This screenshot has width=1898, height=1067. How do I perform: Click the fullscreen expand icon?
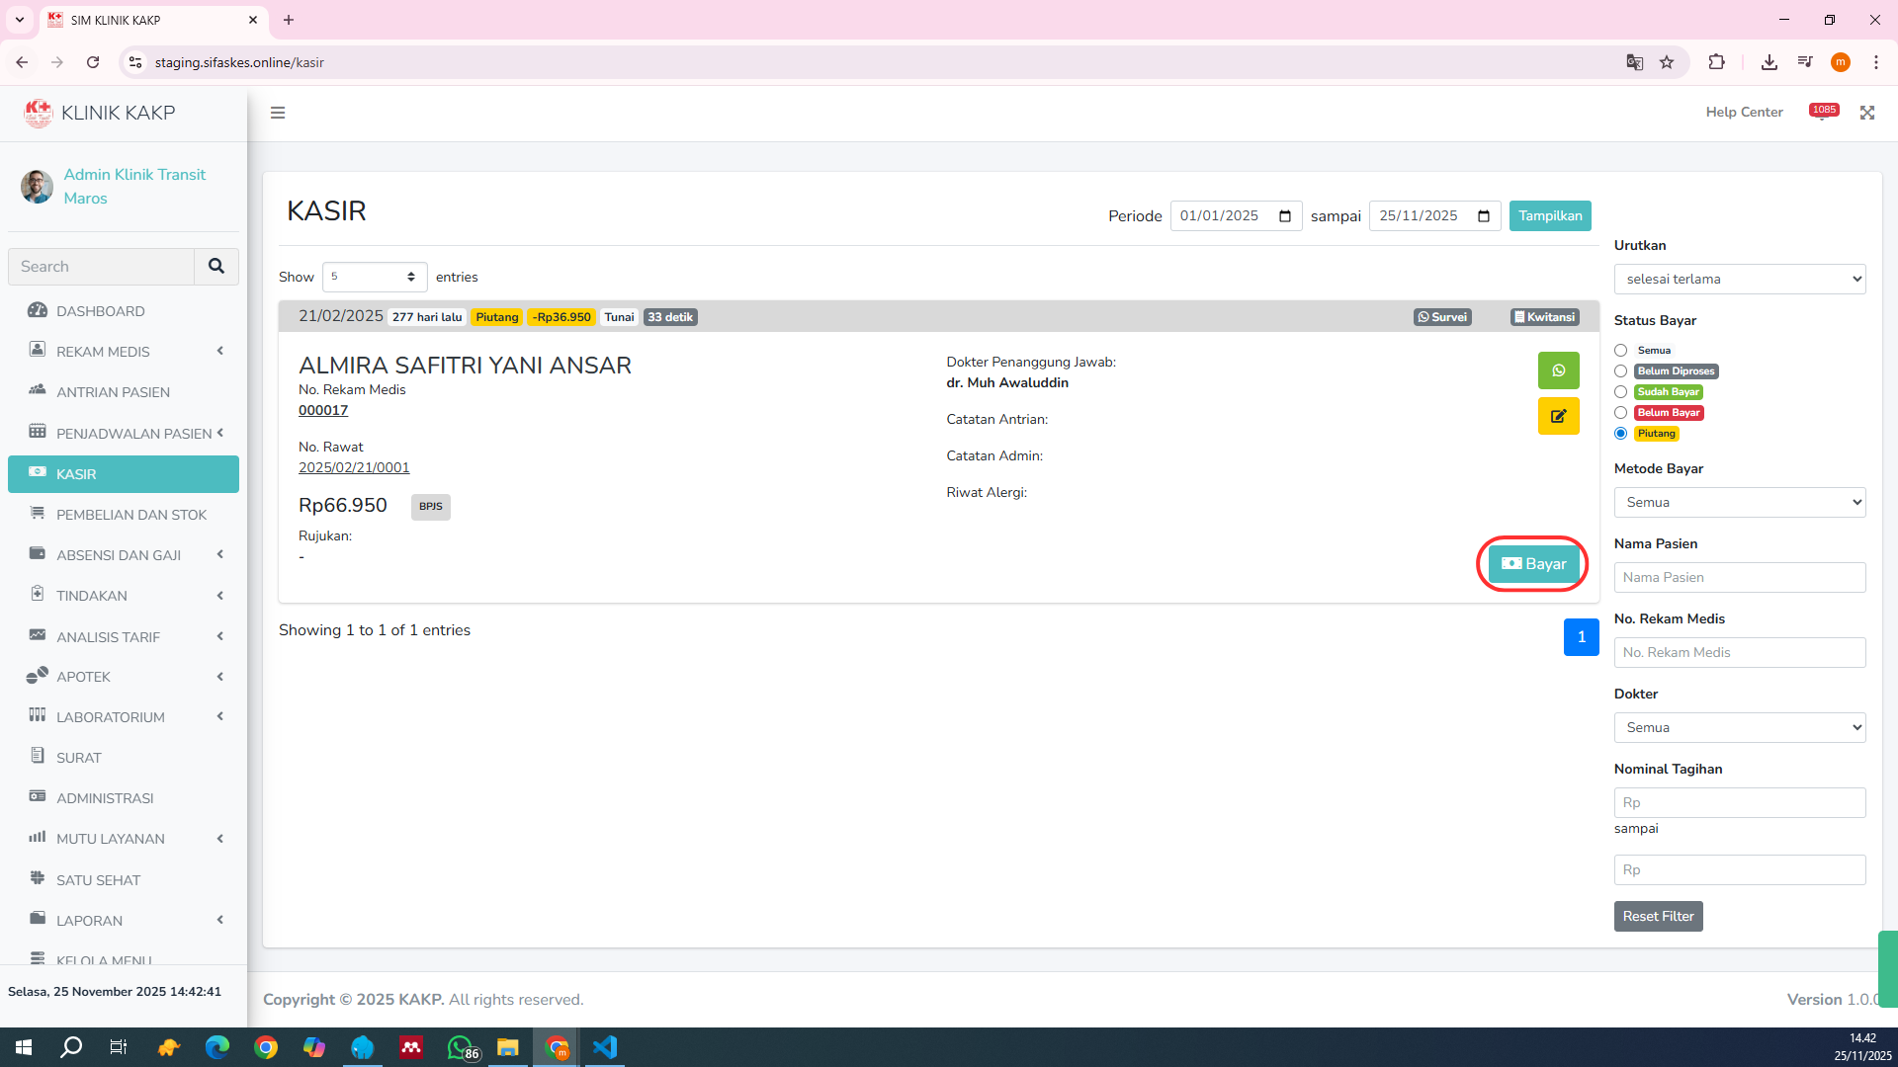(x=1866, y=113)
